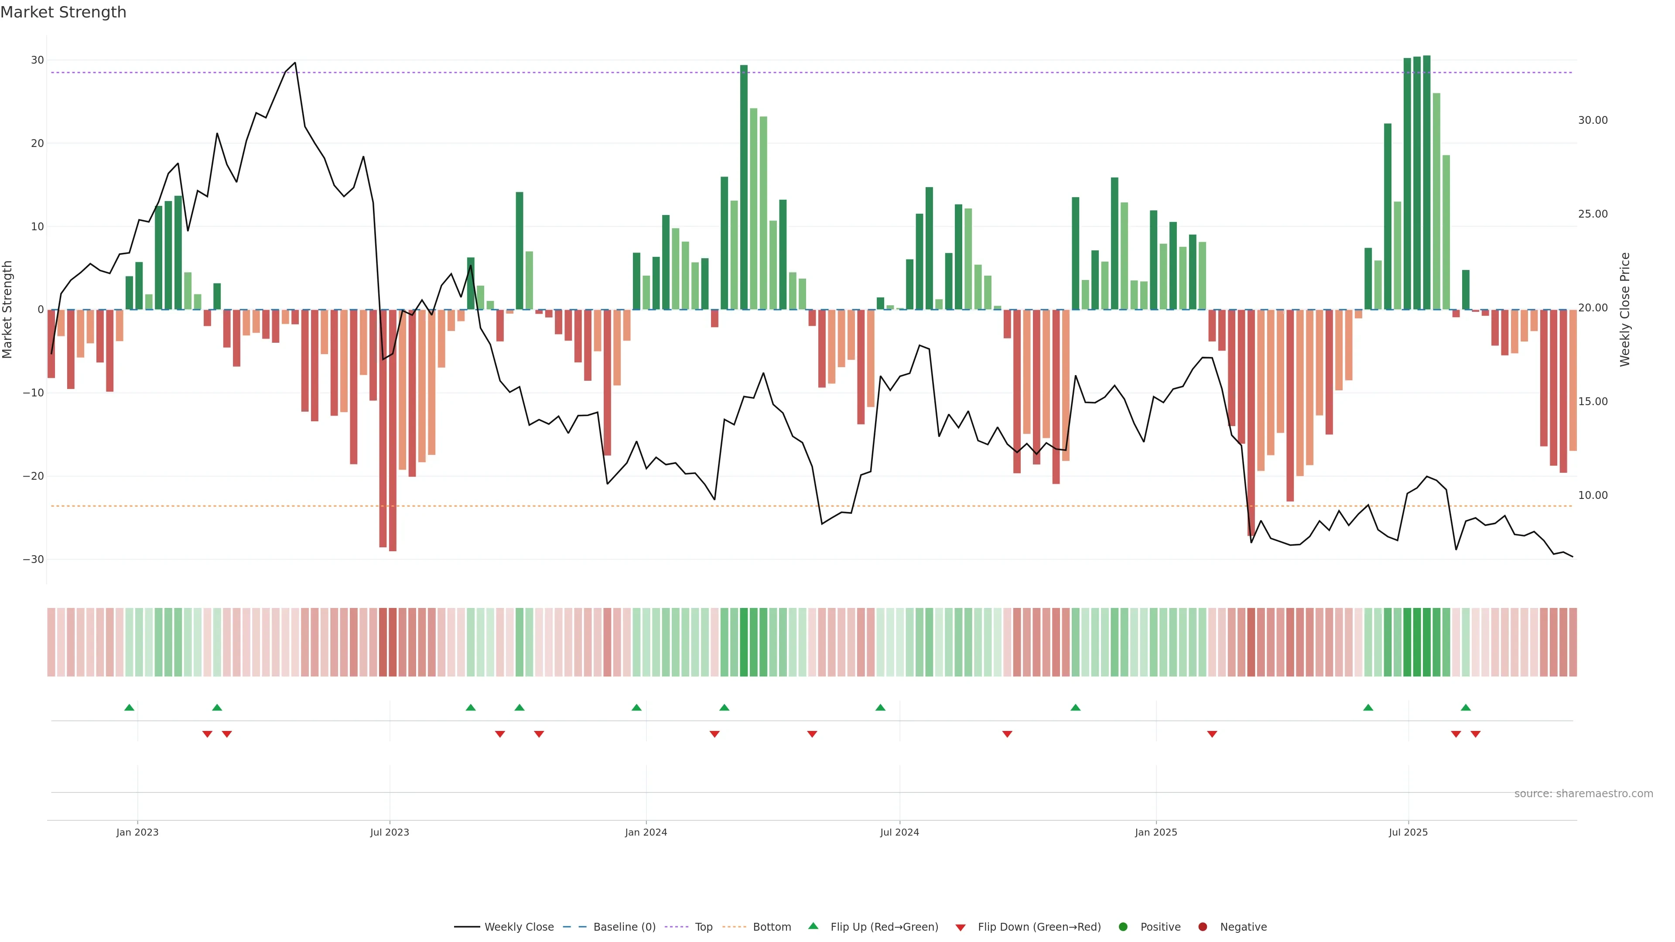The image size is (1675, 942).
Task: Click the red Negative circle in legend
Action: tap(1202, 927)
